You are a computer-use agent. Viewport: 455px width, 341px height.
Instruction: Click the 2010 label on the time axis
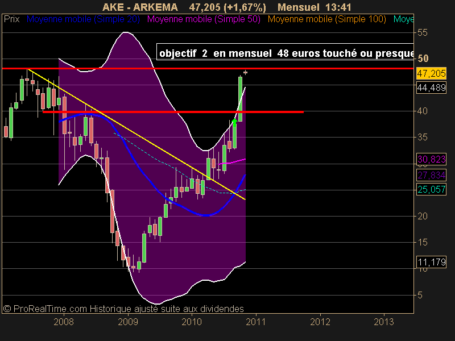point(192,322)
